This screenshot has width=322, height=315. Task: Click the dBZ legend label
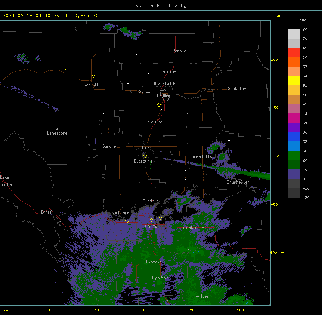[303, 20]
